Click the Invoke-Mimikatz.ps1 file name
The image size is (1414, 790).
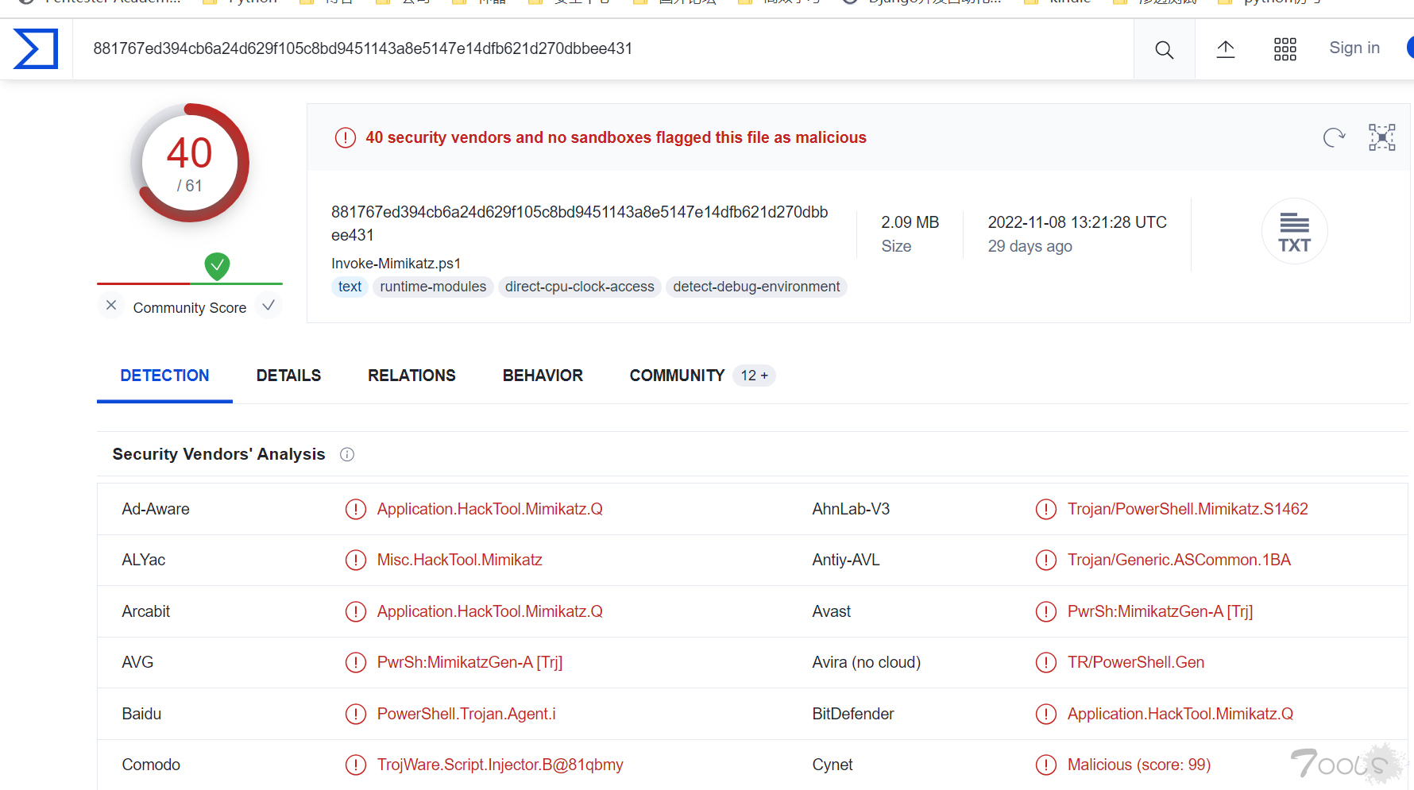(396, 264)
